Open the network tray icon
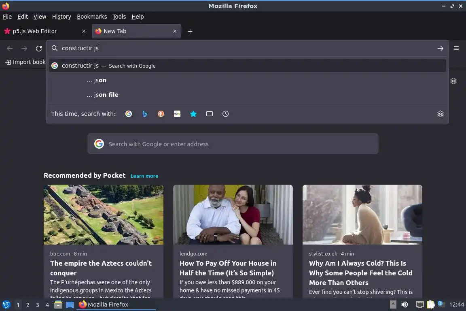This screenshot has height=311, width=466. point(419,305)
